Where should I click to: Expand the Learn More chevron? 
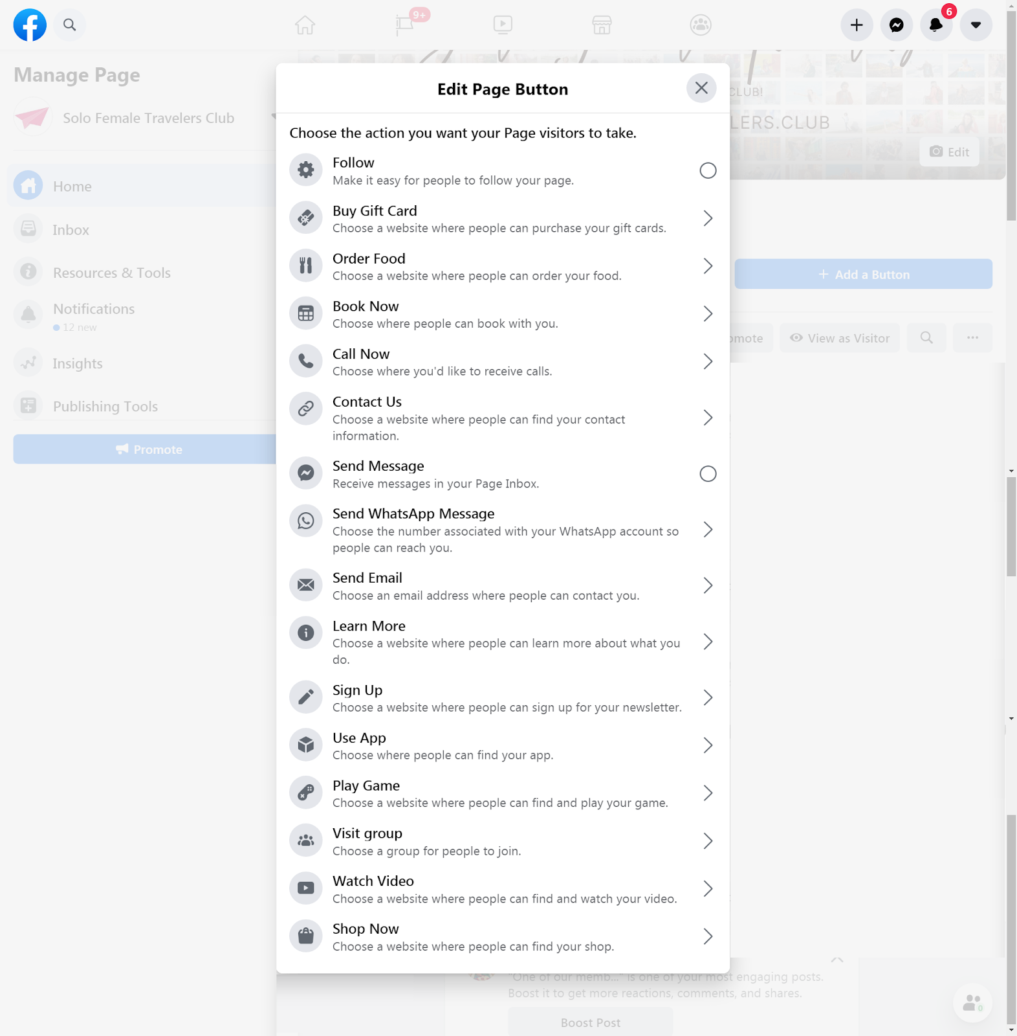(x=708, y=642)
